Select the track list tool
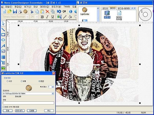Image resolution: width=154 pixels, height=115 pixels. 3,57
